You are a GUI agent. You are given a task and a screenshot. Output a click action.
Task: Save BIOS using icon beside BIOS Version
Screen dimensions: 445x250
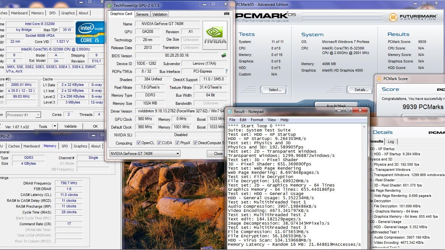click(223, 56)
